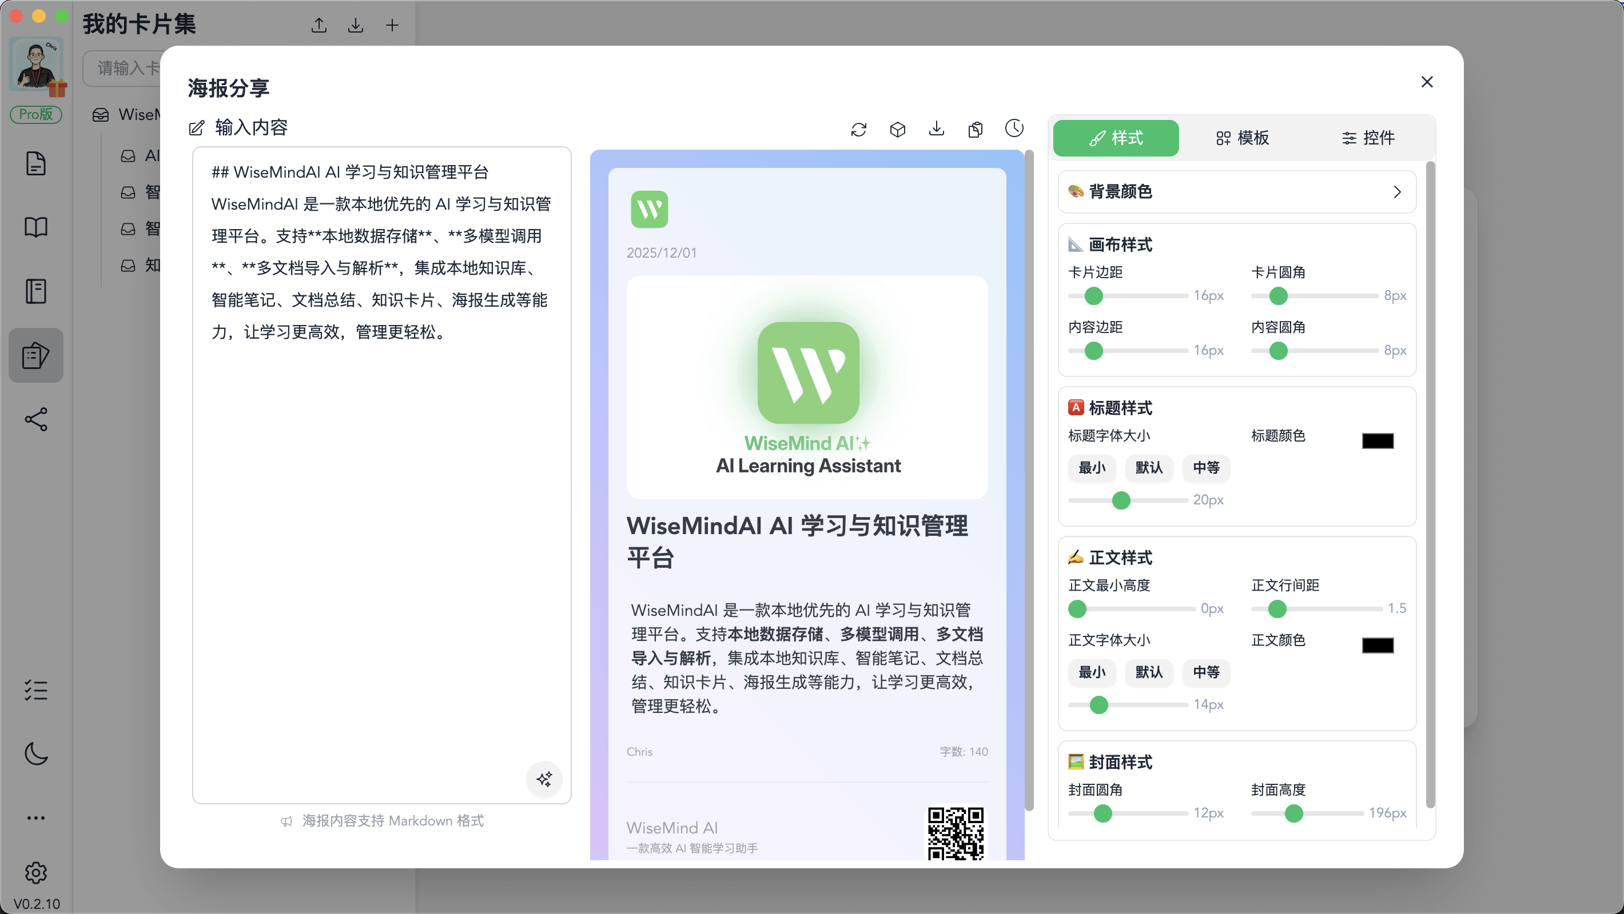The image size is (1624, 914).
Task: Select 中等 title font size option
Action: pos(1206,468)
